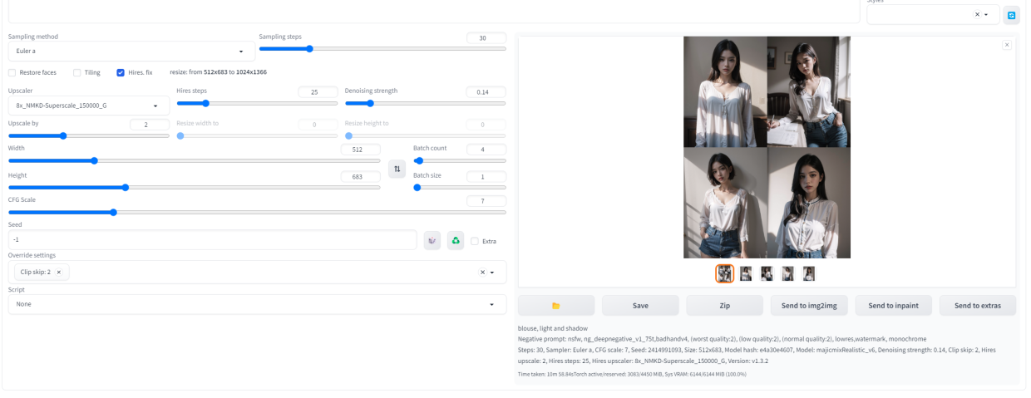Click the Hires steps number field (25)
The height and width of the screenshot is (398, 1031).
tap(318, 91)
